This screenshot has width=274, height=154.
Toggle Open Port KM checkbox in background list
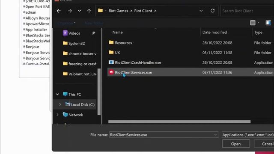click(x=24, y=7)
